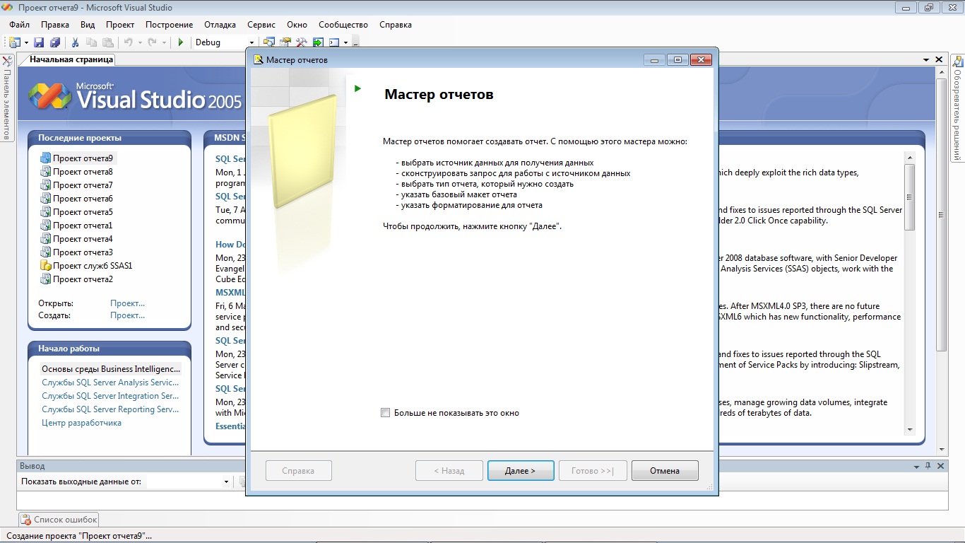
Task: Open Центр разработчика link
Action: 81,423
